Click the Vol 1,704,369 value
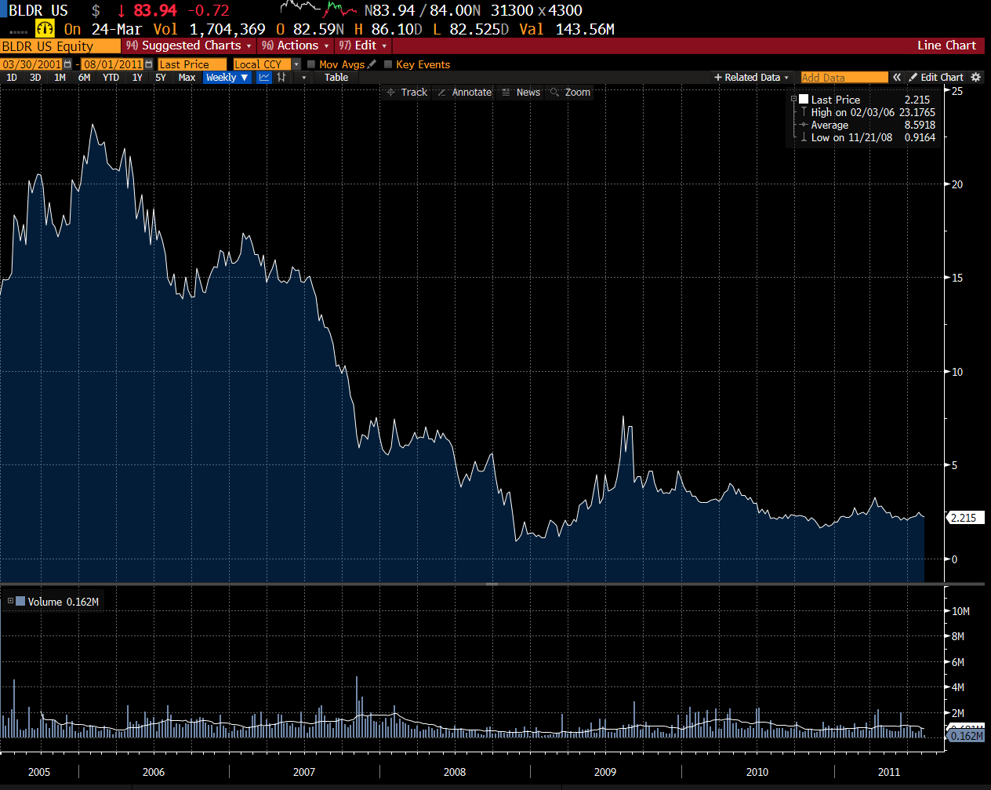Viewport: 991px width, 790px height. click(209, 29)
